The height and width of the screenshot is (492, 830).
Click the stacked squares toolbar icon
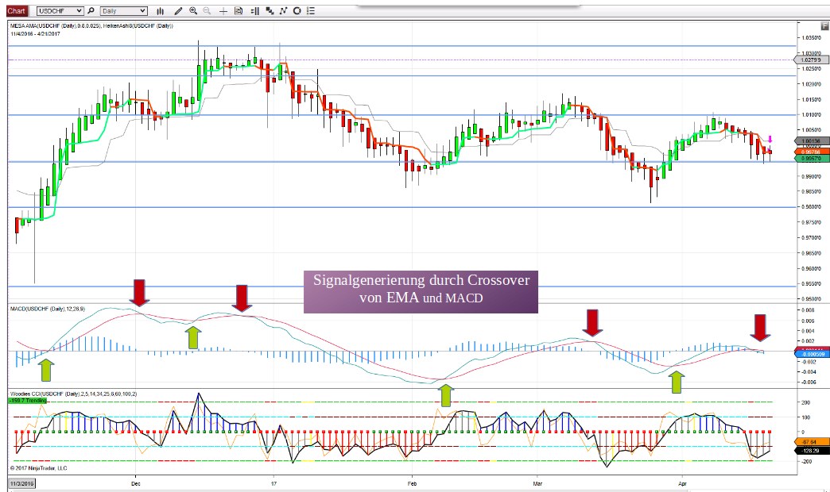pos(270,10)
